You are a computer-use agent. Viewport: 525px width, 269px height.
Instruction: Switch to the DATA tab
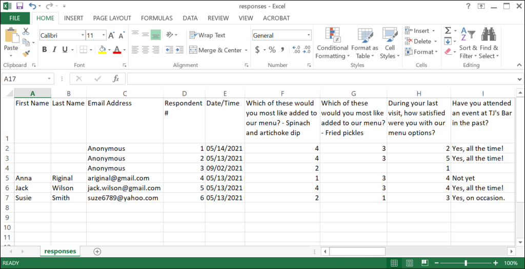coord(190,18)
